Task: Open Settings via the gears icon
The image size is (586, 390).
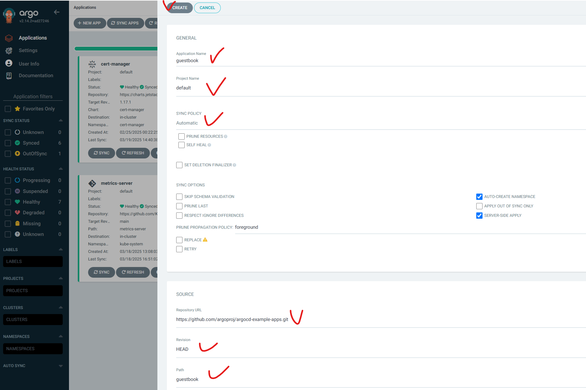Action: [x=9, y=51]
